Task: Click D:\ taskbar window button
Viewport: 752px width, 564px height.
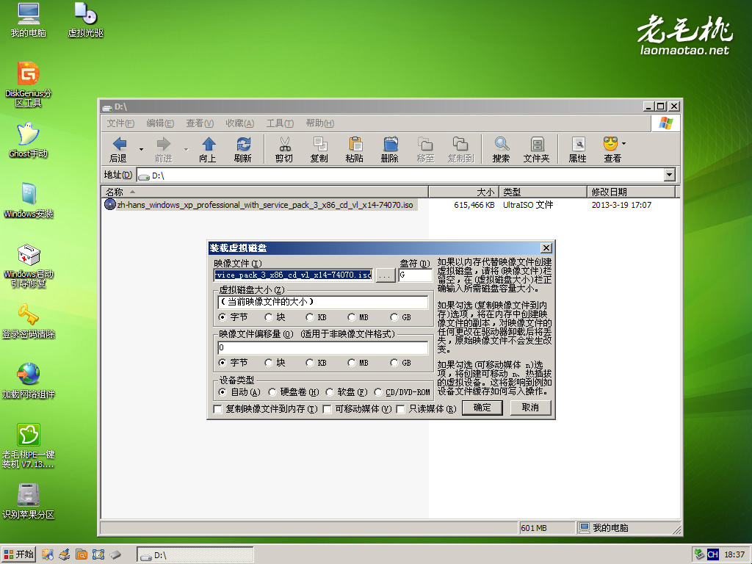Action: pos(195,555)
